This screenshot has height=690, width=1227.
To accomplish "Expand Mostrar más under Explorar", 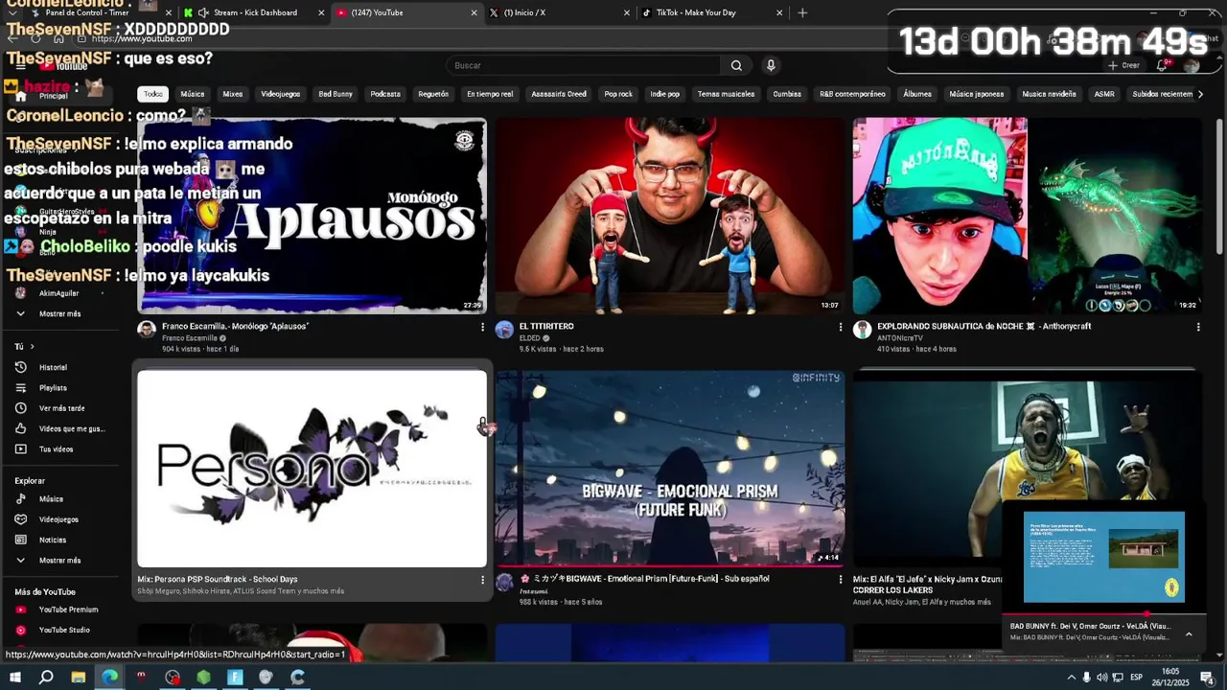I will (59, 561).
